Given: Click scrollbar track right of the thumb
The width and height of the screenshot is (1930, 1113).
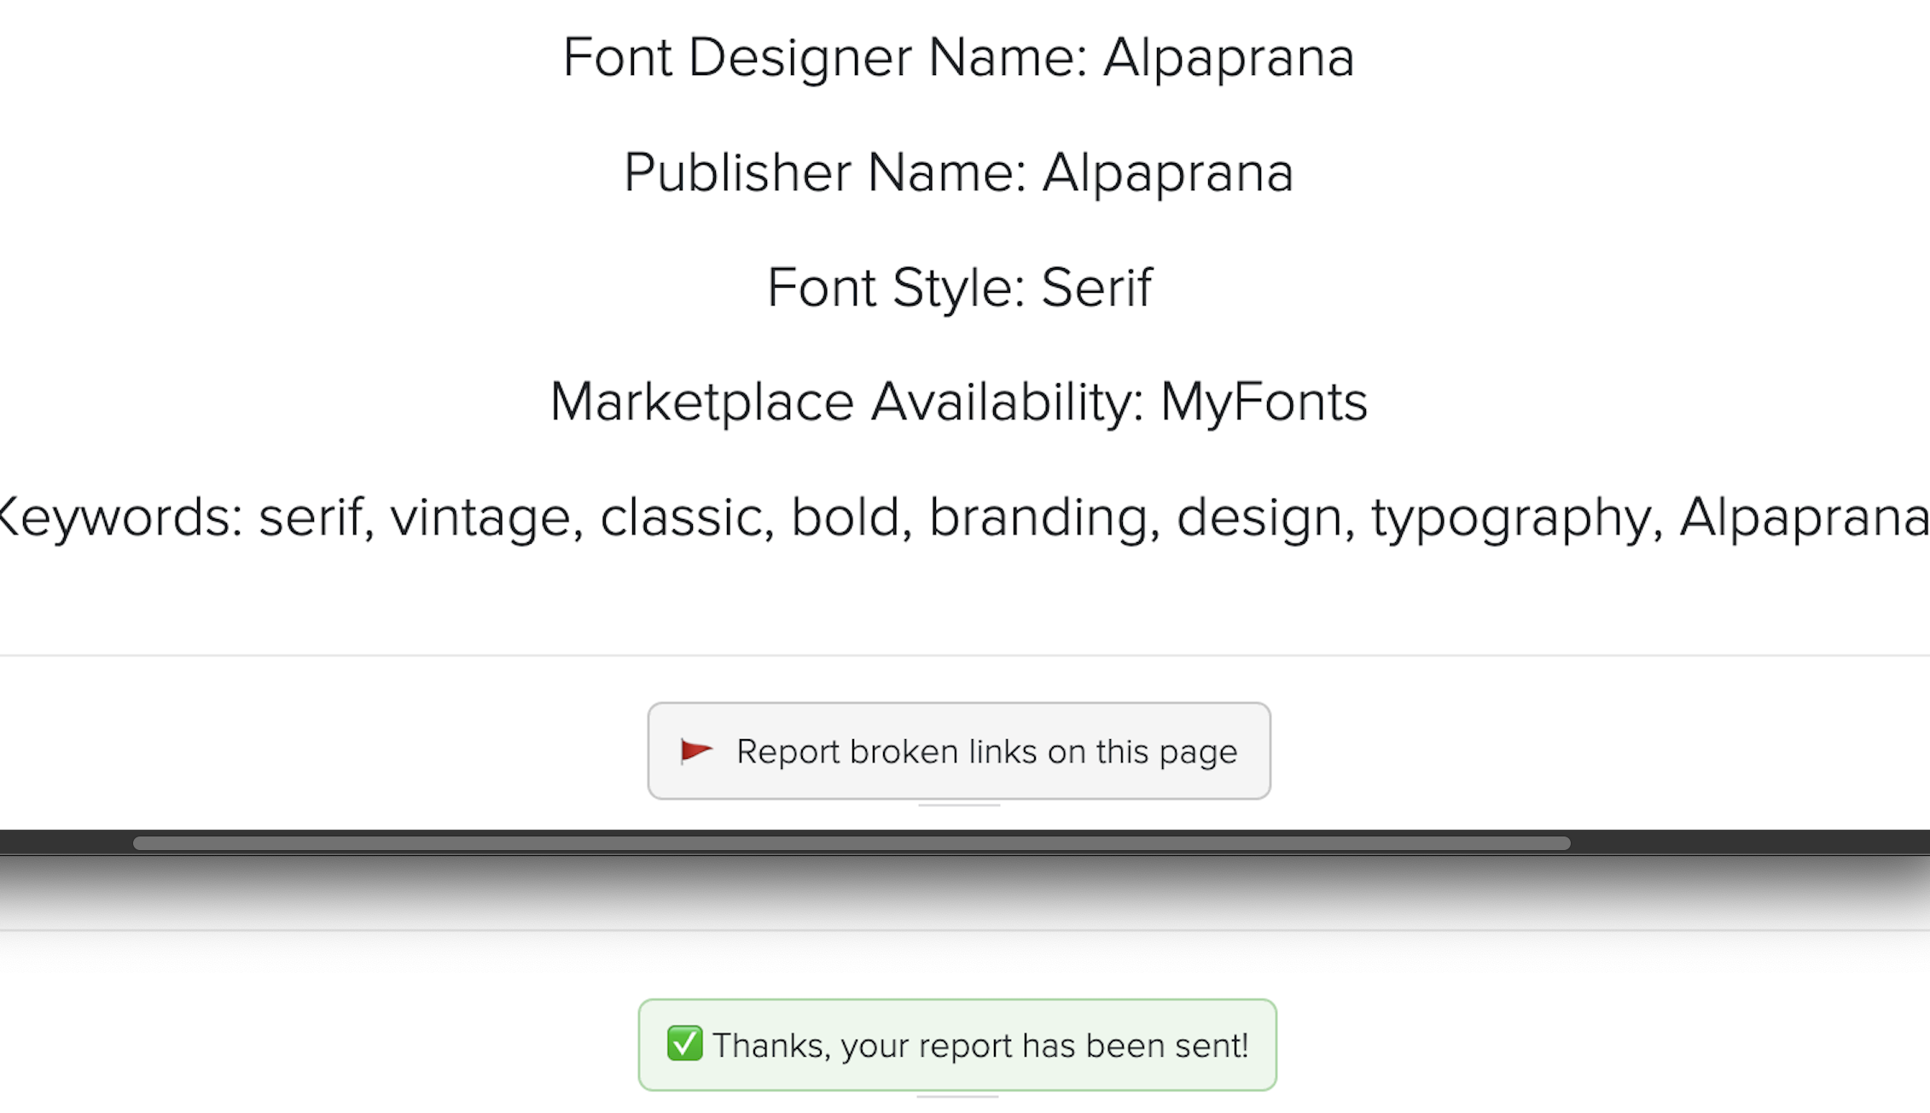Looking at the screenshot, I should pos(1749,843).
